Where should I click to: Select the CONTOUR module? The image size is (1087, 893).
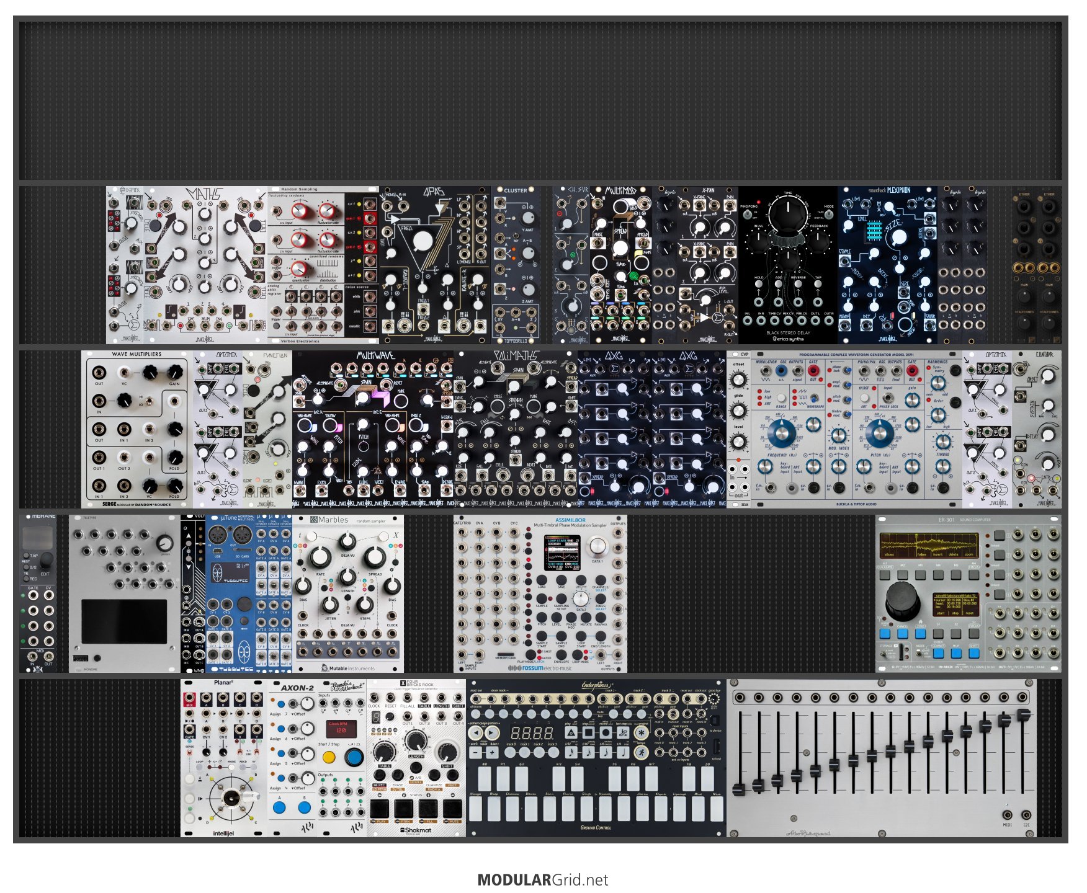pos(1037,429)
